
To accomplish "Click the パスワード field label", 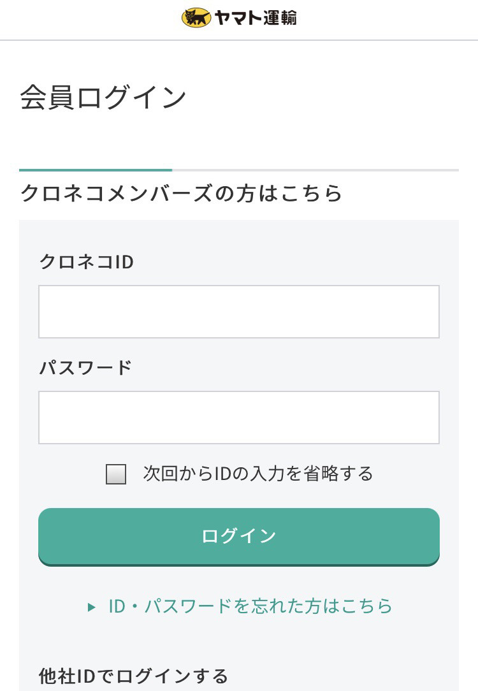I will tap(86, 367).
